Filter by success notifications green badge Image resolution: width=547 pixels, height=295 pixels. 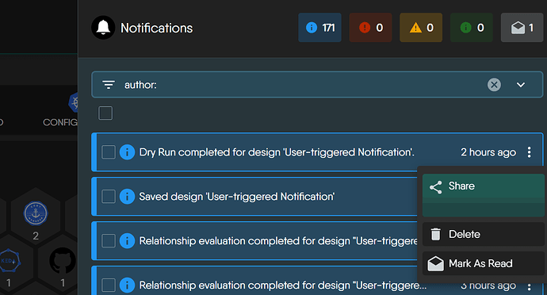click(472, 28)
